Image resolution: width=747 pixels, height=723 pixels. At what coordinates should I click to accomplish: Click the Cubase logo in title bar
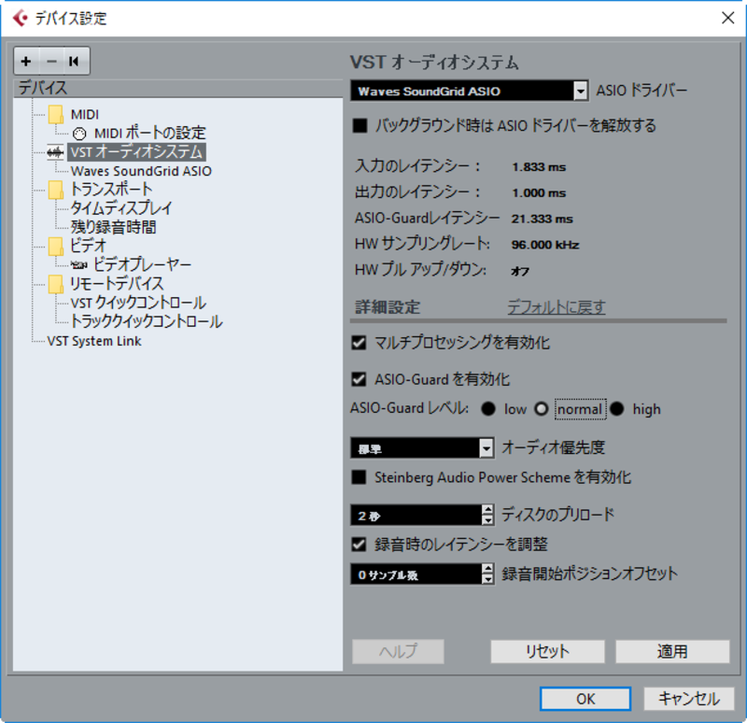(21, 19)
